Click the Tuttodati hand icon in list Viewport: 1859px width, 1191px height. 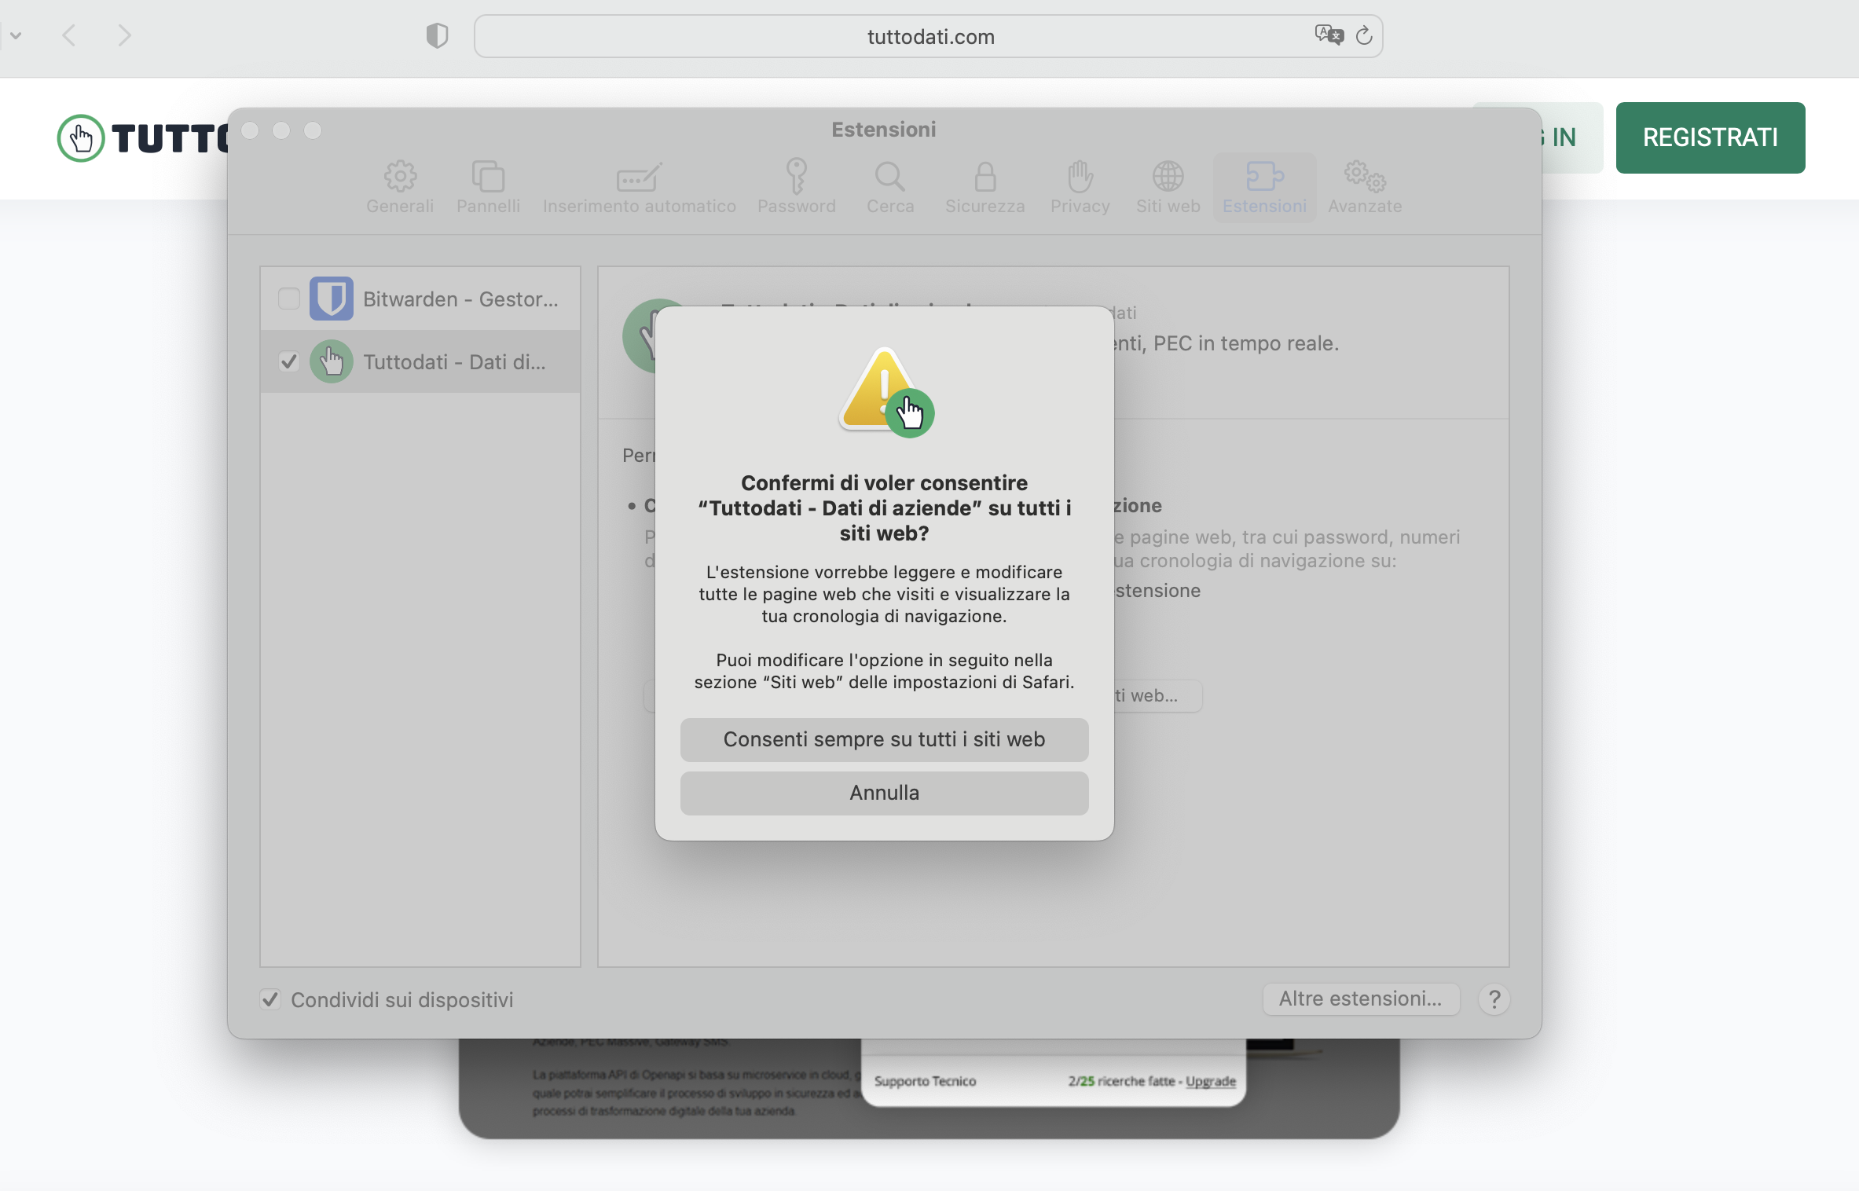click(331, 361)
